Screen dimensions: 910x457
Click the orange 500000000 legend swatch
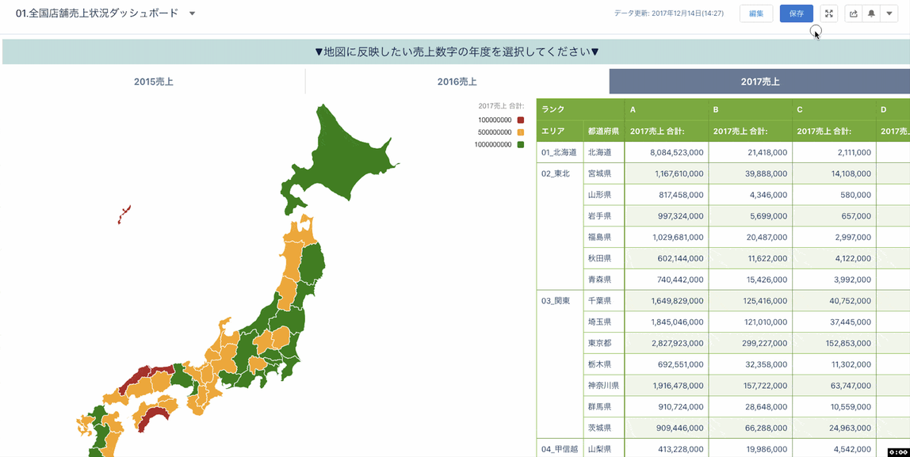pos(521,132)
